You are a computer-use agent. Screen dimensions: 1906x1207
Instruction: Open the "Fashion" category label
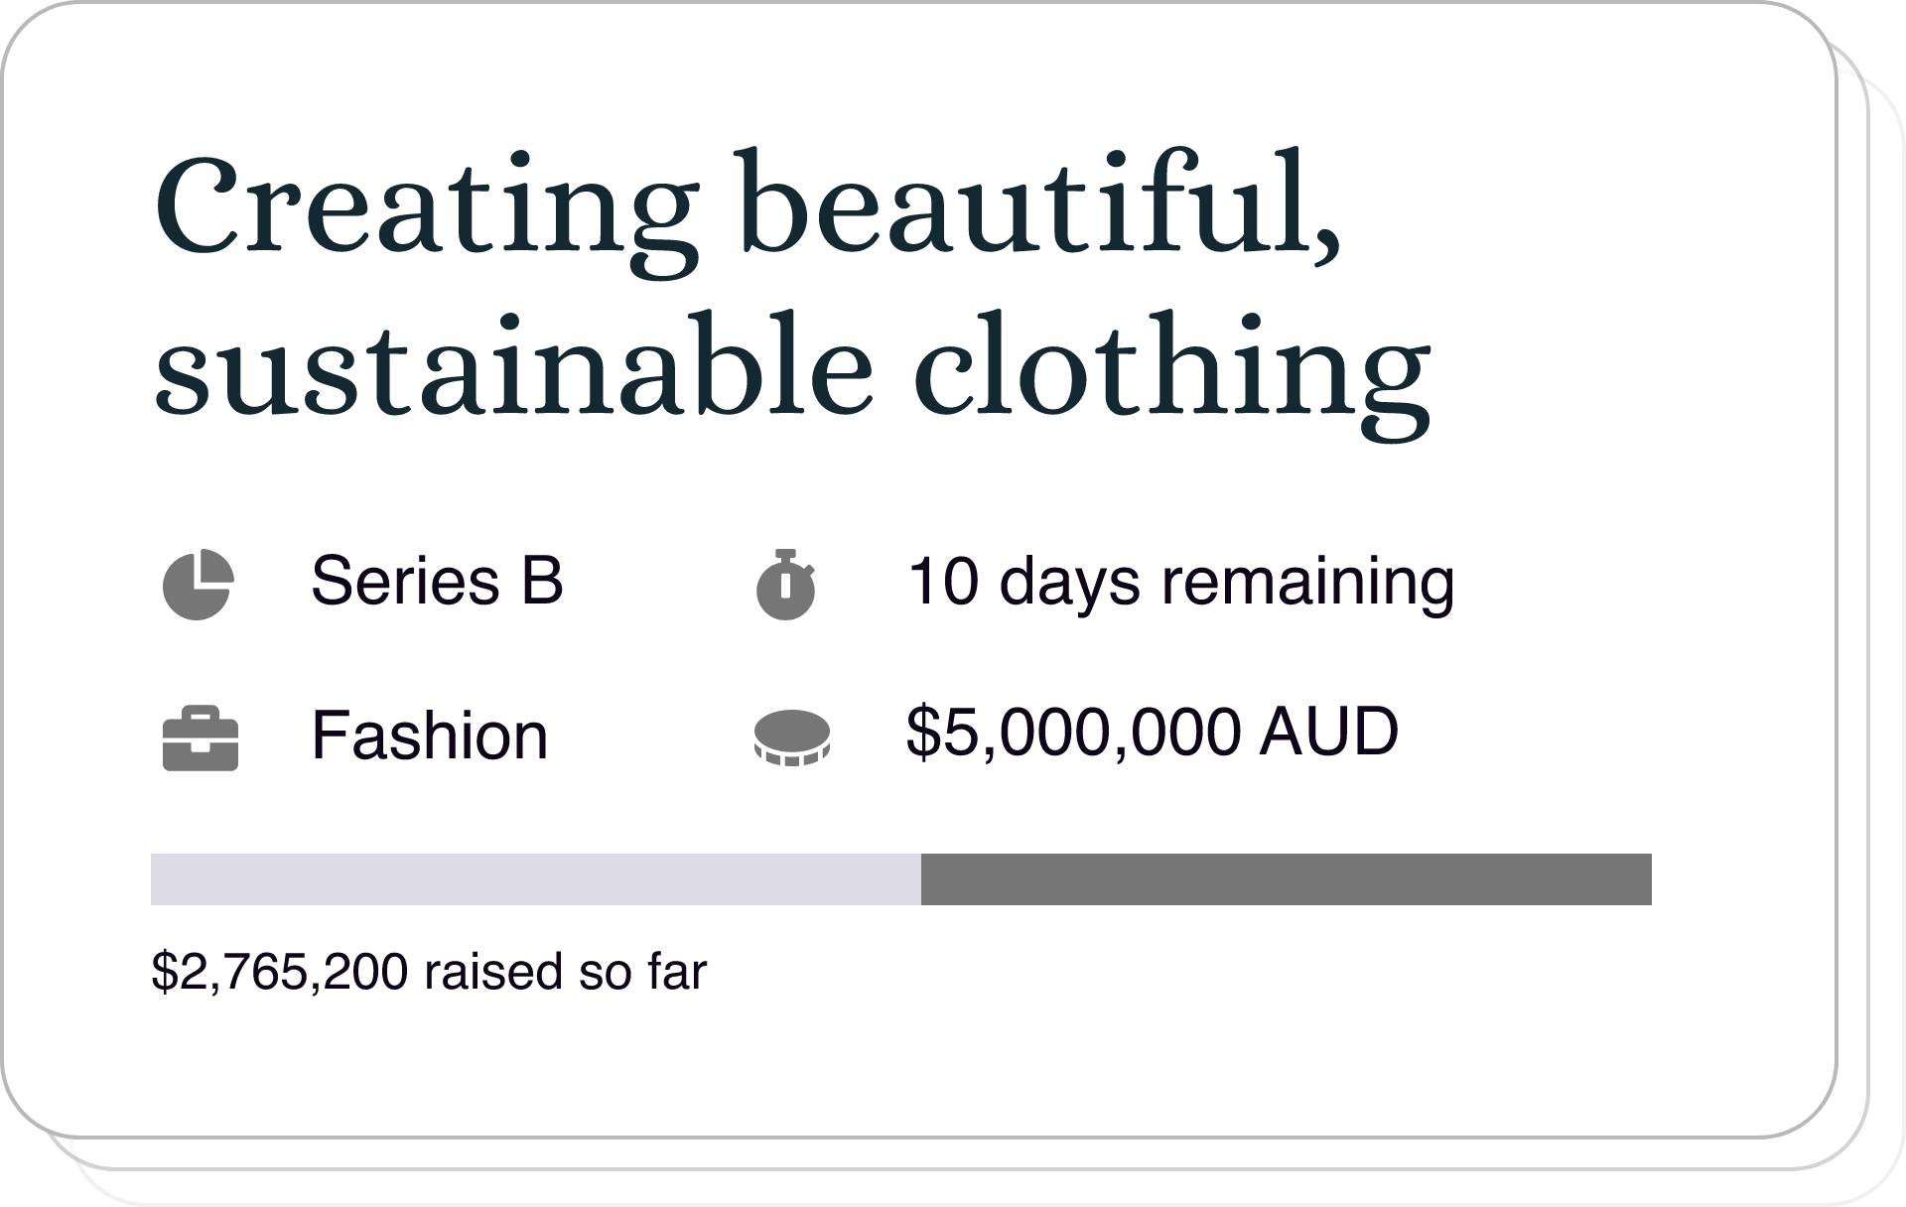[x=429, y=736]
